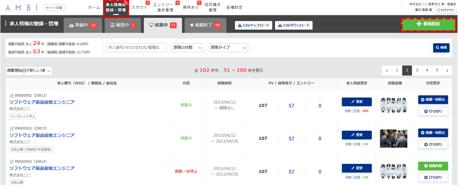460x187 pixels.
Task: Click edit icon beside ENS00002（25813）
Action: (12, 129)
